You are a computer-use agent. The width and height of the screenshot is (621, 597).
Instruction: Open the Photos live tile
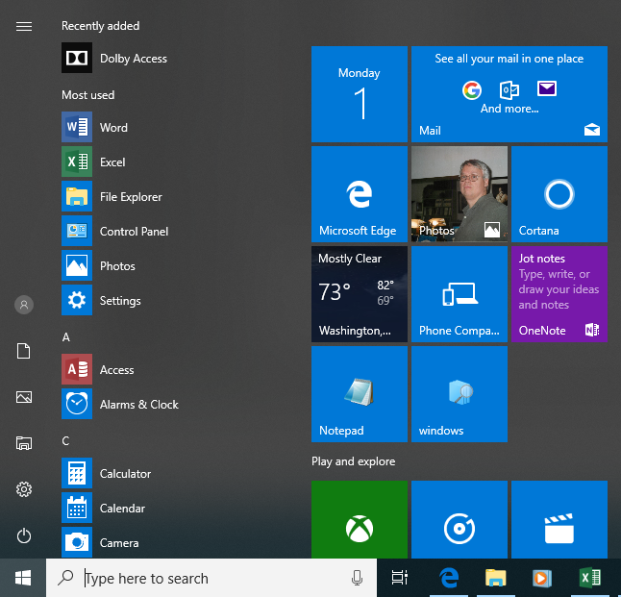coord(460,194)
